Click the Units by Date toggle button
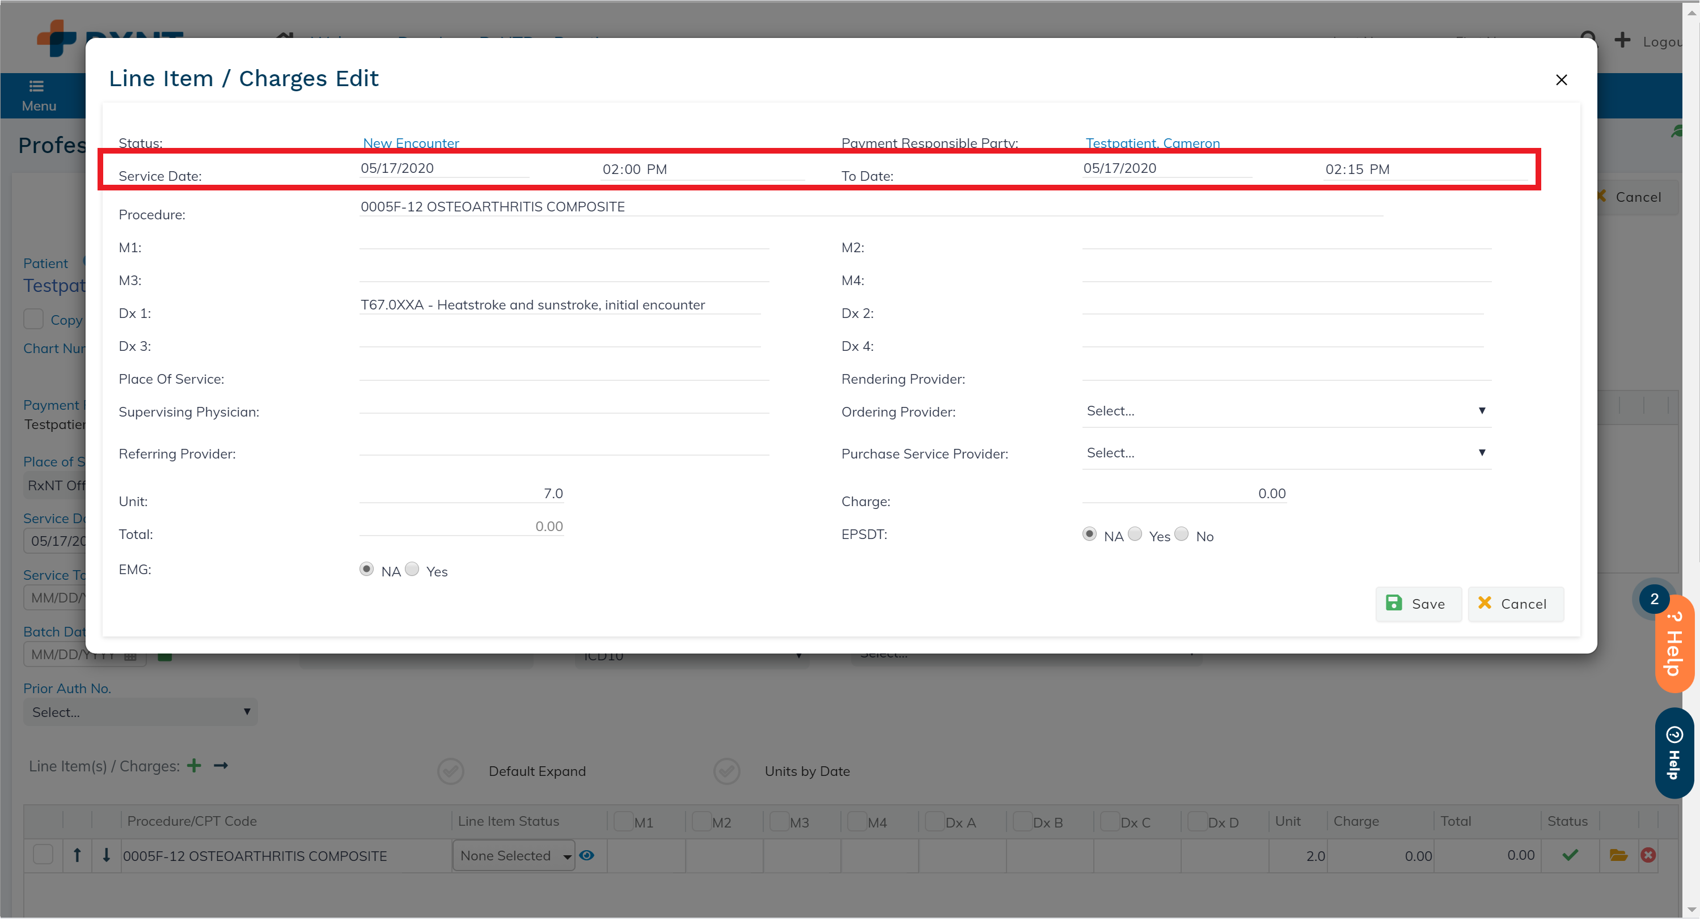The width and height of the screenshot is (1700, 921). [x=726, y=771]
